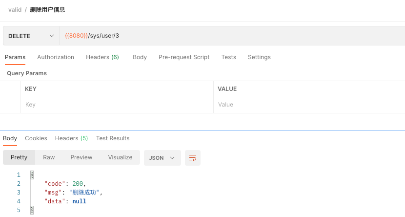Open the Pre-request Script tab
405x217 pixels.
[184, 57]
